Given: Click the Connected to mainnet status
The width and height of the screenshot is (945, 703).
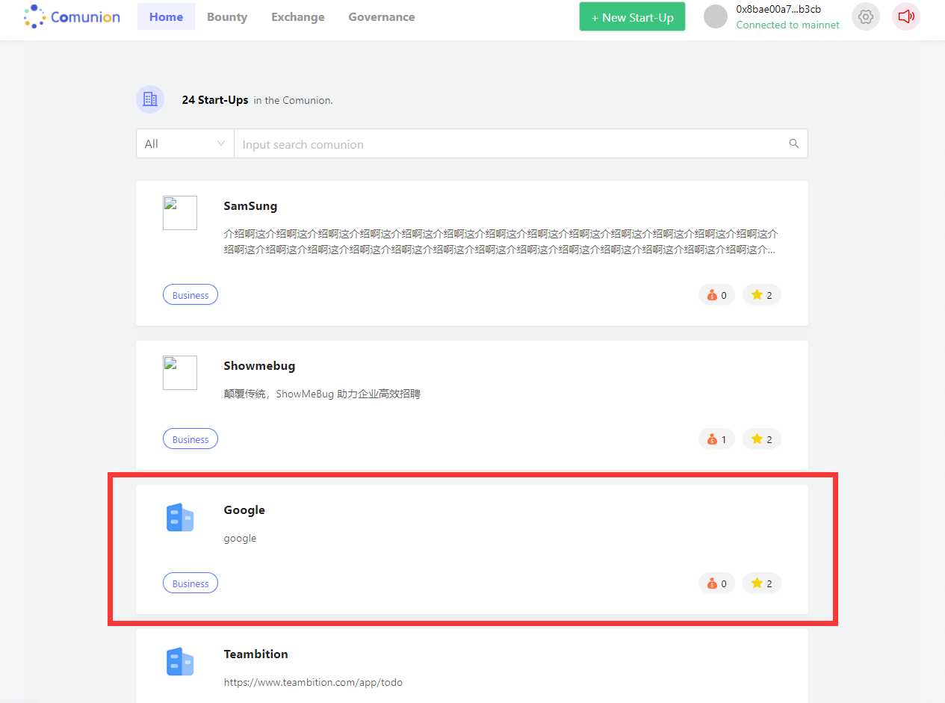Looking at the screenshot, I should point(787,25).
